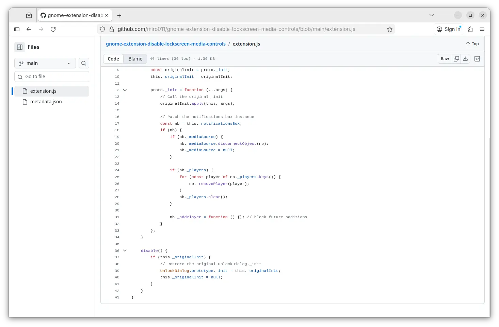Copy raw file contents icon
The image size is (499, 327).
456,59
